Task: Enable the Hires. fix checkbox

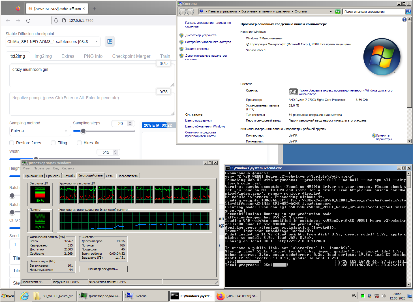Action: click(x=79, y=143)
